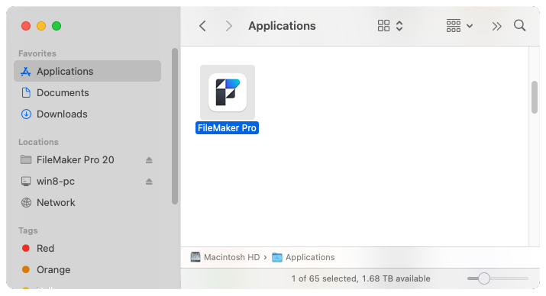Eject the win8-pc location
This screenshot has height=296, width=546.
[x=149, y=182]
